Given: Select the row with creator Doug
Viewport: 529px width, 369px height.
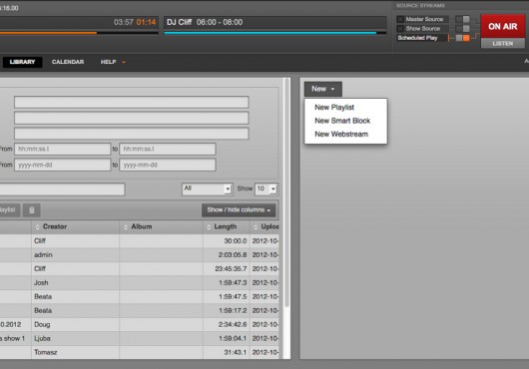Looking at the screenshot, I should (140, 324).
